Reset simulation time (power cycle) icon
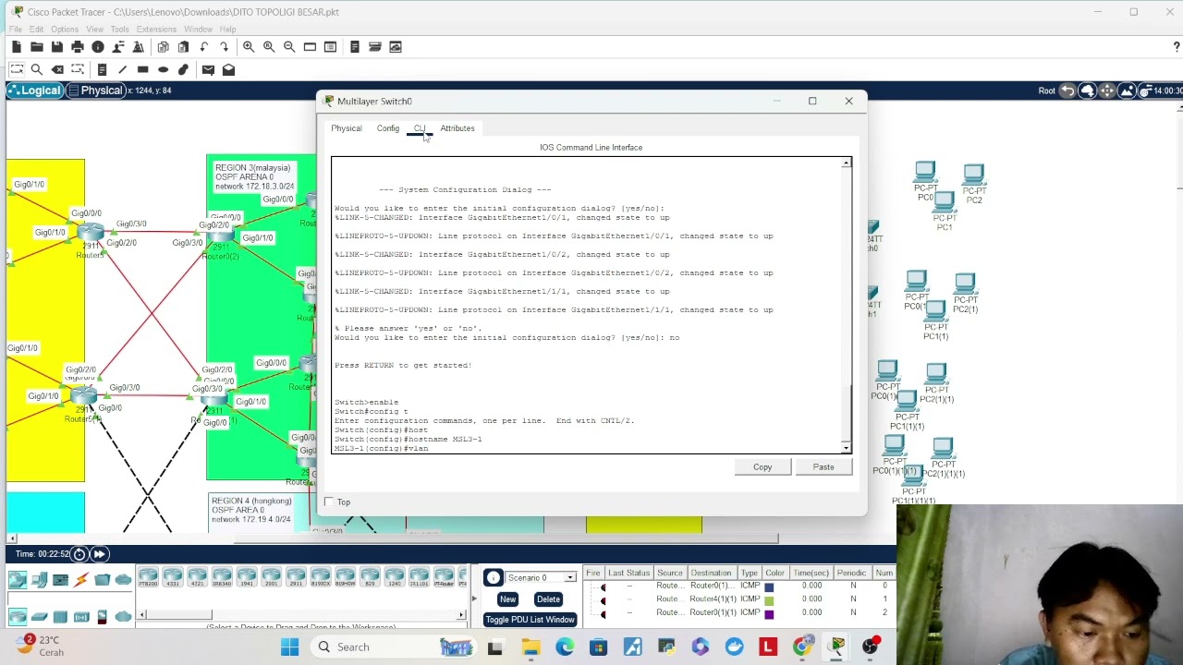The height and width of the screenshot is (665, 1183). click(79, 554)
